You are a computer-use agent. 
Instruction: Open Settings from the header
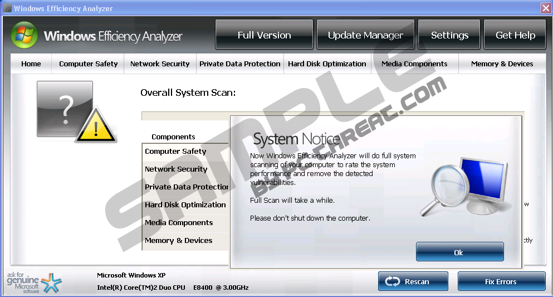(x=449, y=35)
